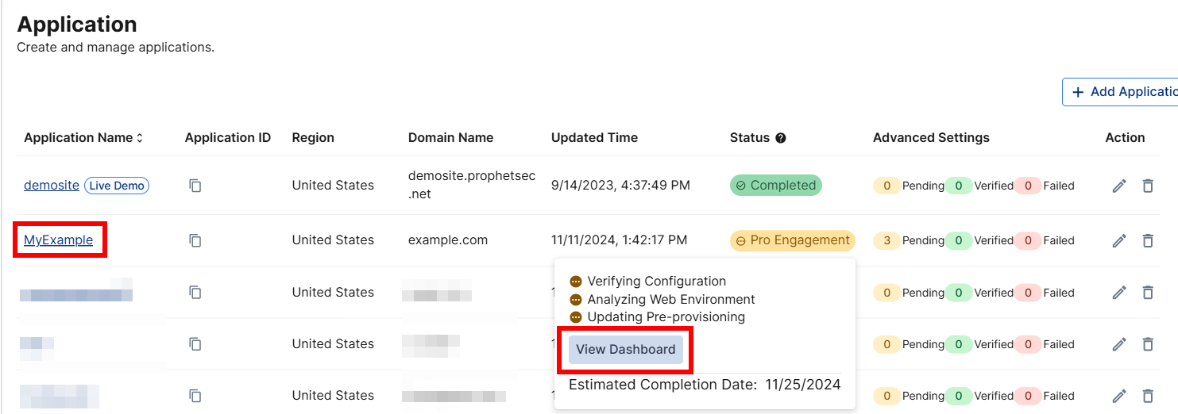The height and width of the screenshot is (414, 1178).
Task: Copy the demosite application ID
Action: click(x=195, y=186)
